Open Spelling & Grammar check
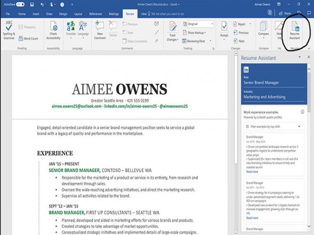 9,30
